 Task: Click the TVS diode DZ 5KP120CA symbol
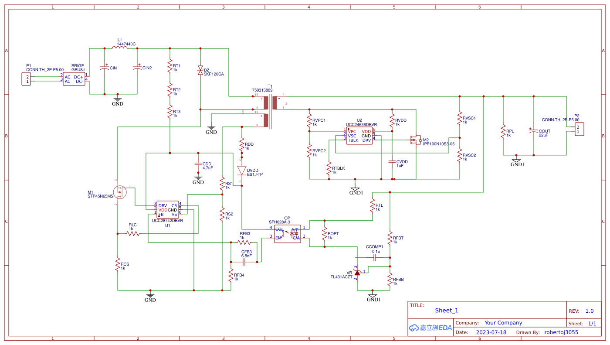click(200, 70)
